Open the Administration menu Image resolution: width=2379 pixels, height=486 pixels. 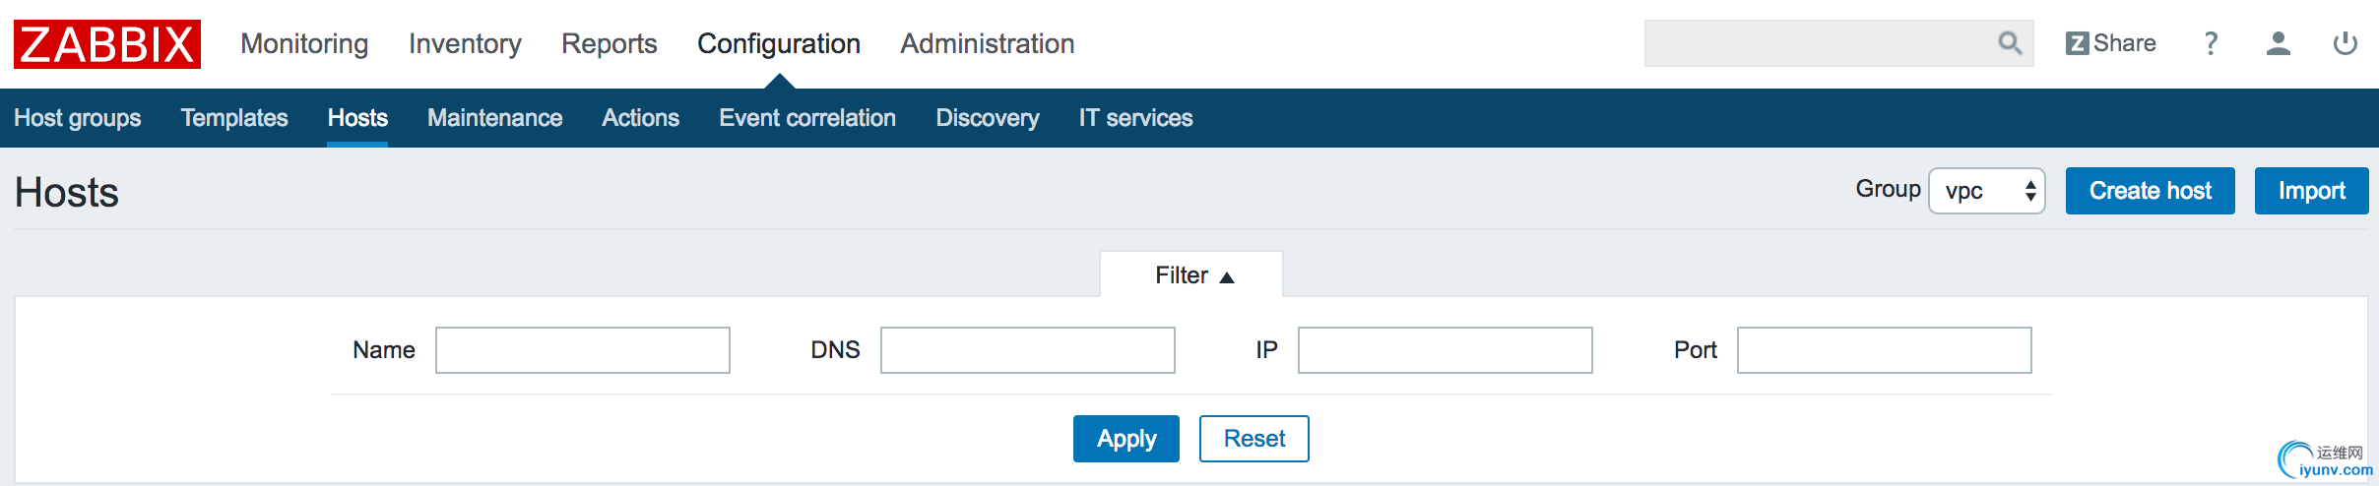click(x=987, y=43)
